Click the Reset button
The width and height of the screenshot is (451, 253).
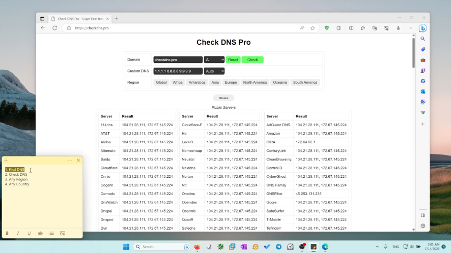(233, 60)
